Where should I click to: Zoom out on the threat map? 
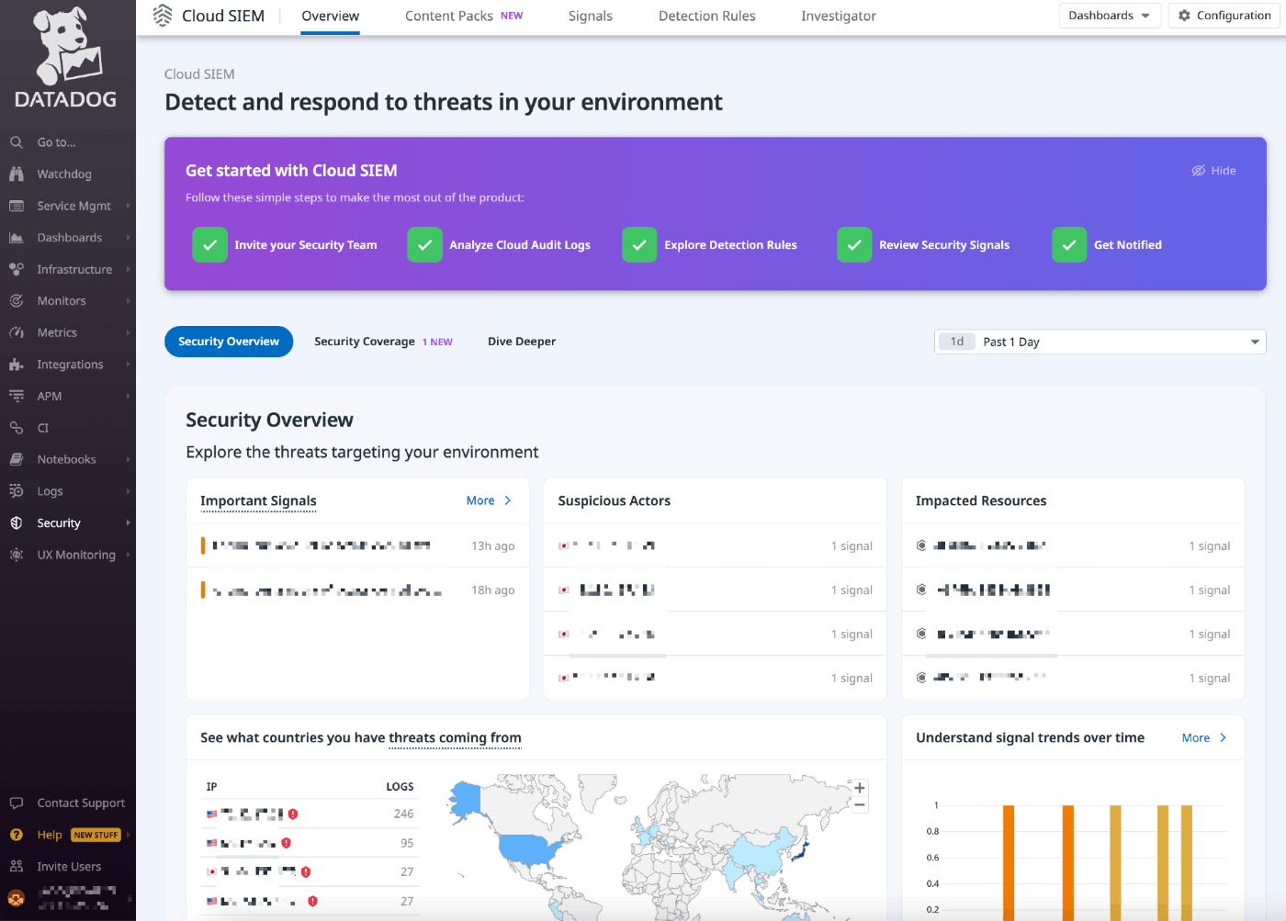tap(860, 805)
